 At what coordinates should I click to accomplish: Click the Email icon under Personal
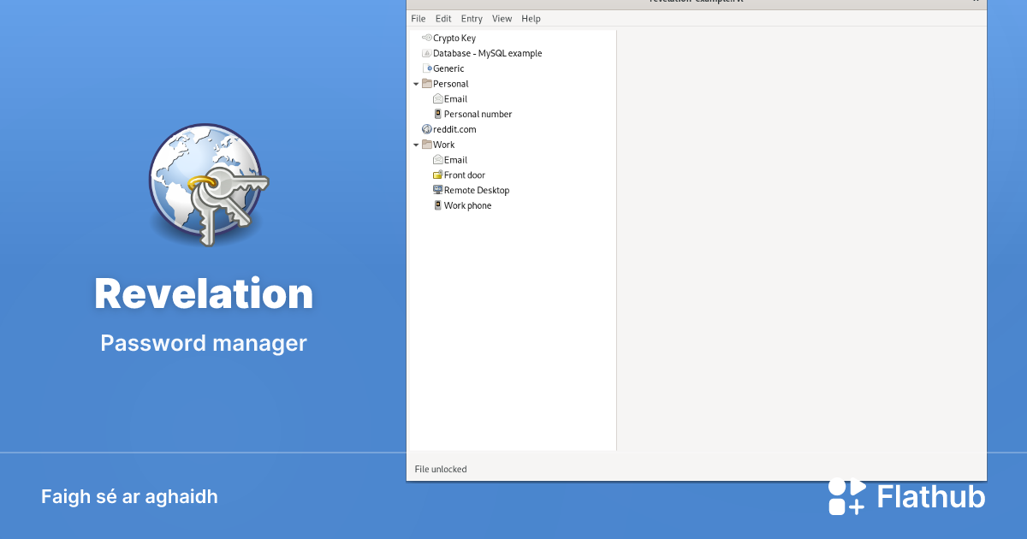pyautogui.click(x=437, y=99)
